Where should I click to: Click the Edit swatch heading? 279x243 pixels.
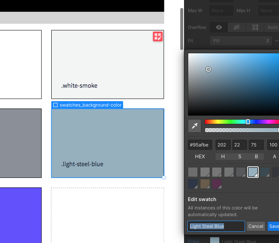tap(202, 199)
